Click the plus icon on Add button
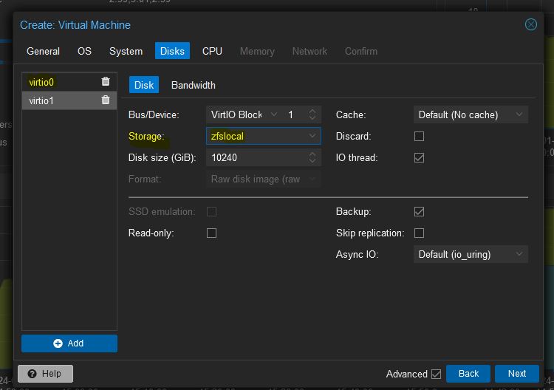The image size is (554, 390). (x=58, y=343)
